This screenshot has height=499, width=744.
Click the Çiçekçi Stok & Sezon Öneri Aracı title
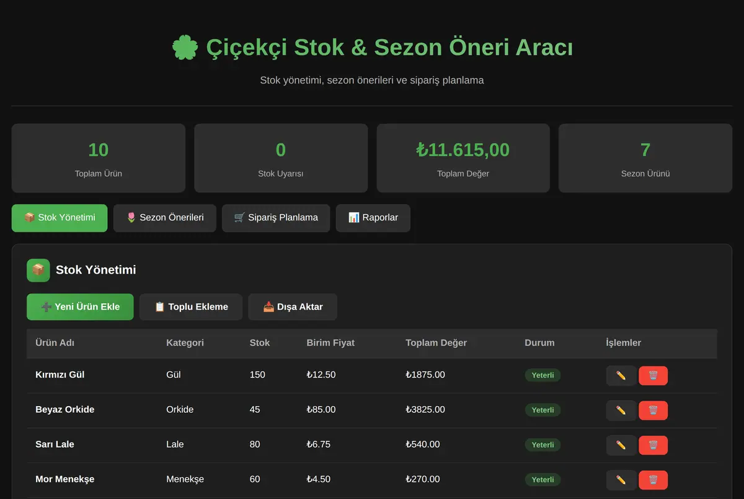point(389,48)
